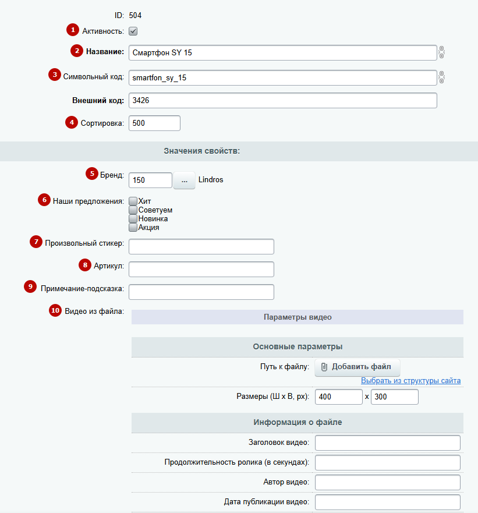Viewport: 478px width, 513px height.
Task: Open brand picker with the ellipsis button
Action: 184,181
